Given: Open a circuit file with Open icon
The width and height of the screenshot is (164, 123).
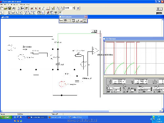Looking at the screenshot, I should [6, 8].
